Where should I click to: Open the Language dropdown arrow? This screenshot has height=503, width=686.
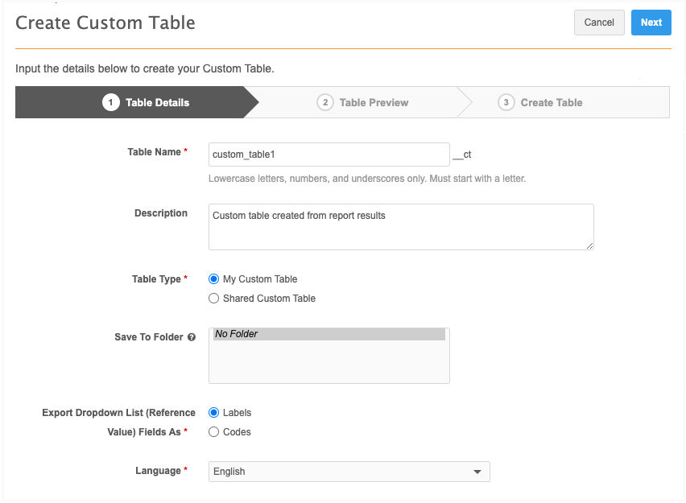tap(477, 472)
